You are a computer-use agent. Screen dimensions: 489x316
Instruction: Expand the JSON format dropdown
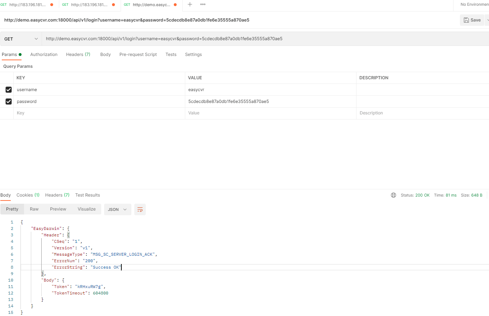117,209
